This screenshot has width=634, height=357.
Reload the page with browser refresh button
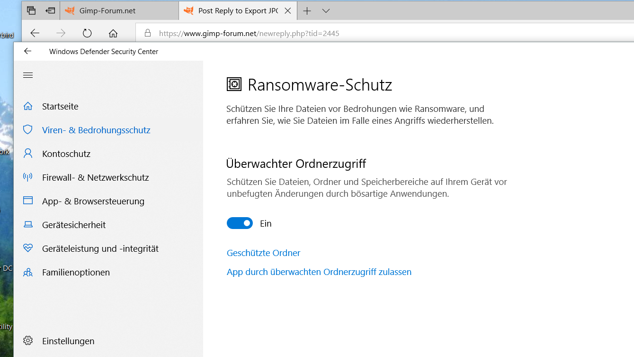click(87, 33)
